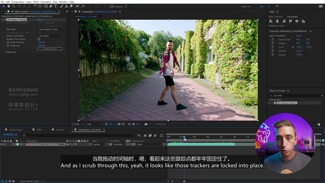Open the Full resolution dropdown
325x183 pixels.
94,124
